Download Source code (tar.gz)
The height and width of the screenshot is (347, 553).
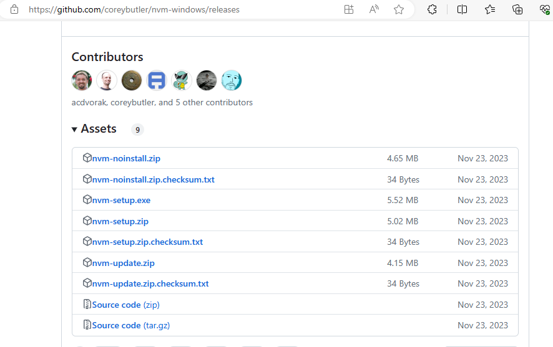click(130, 326)
